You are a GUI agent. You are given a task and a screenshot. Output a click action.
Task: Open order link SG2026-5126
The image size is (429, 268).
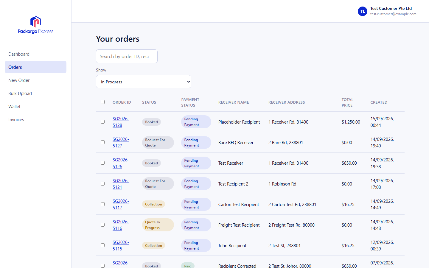(121, 163)
